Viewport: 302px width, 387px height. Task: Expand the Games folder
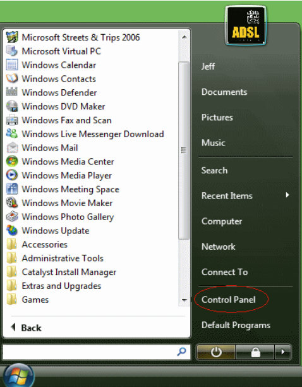coord(28,300)
